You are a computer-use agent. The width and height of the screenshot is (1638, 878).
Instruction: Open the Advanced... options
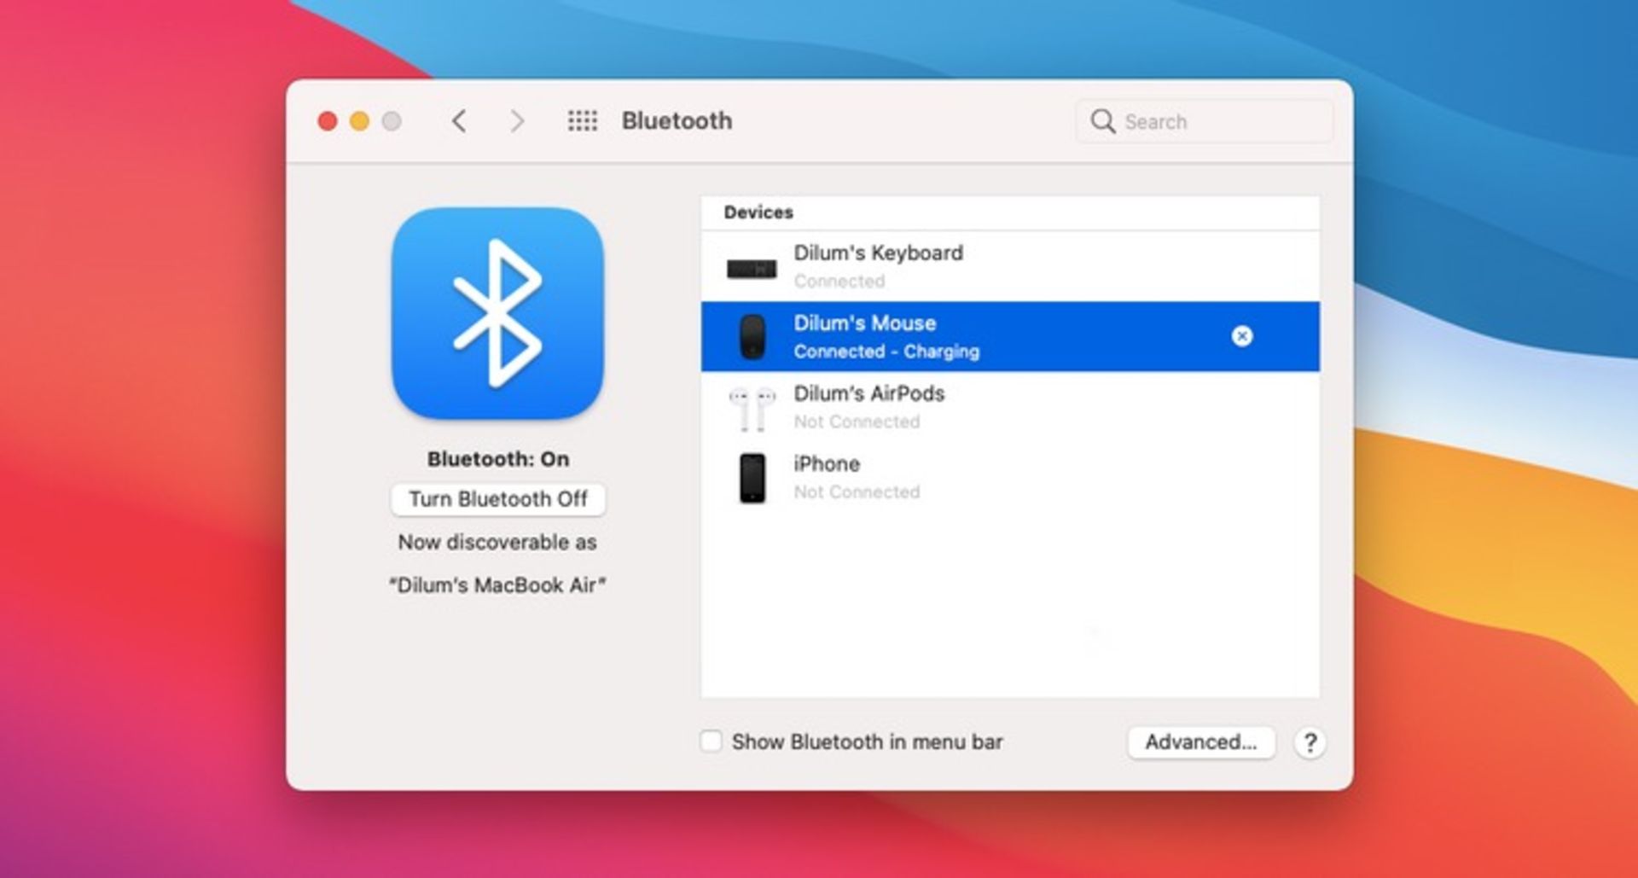coord(1200,742)
